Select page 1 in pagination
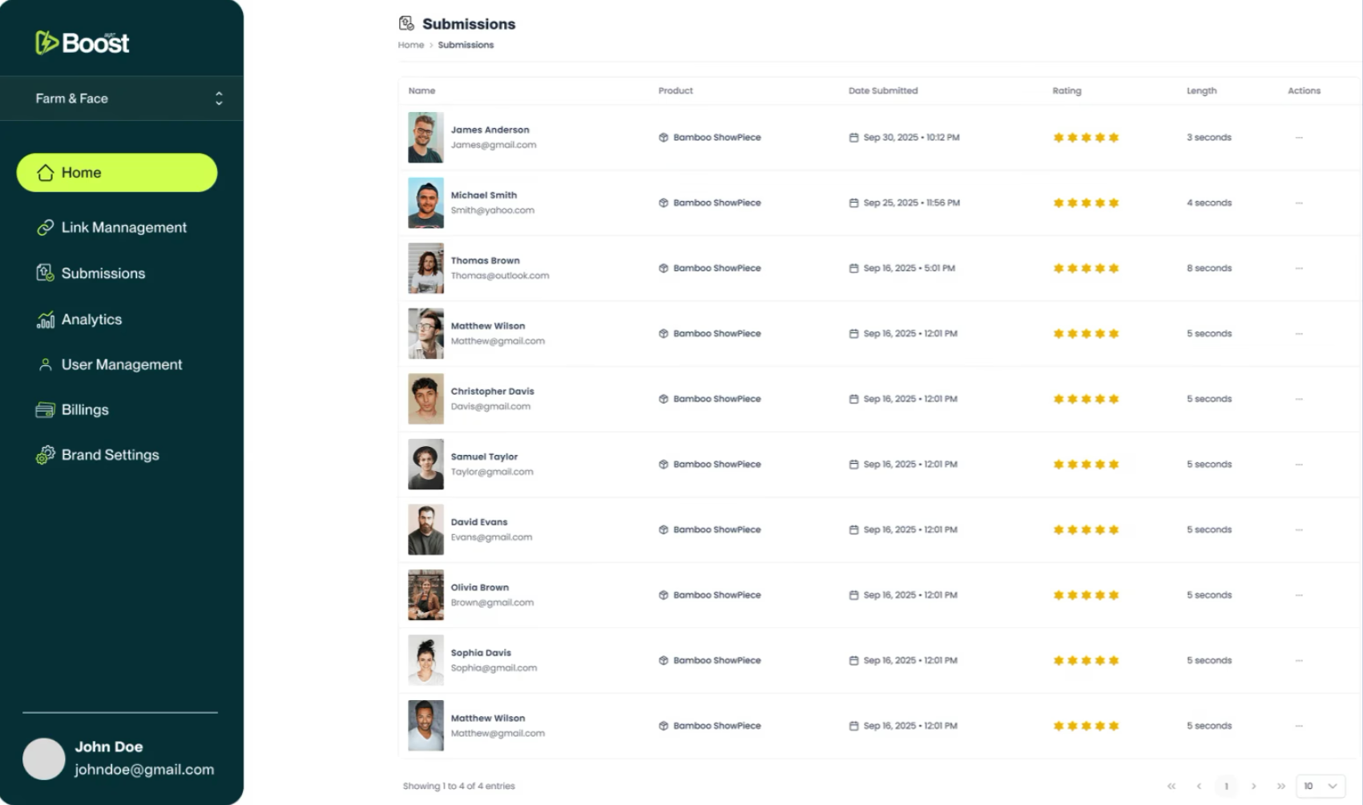The image size is (1363, 805). 1226,786
